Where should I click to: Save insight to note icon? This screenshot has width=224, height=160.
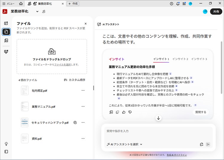pyautogui.click(x=111, y=112)
